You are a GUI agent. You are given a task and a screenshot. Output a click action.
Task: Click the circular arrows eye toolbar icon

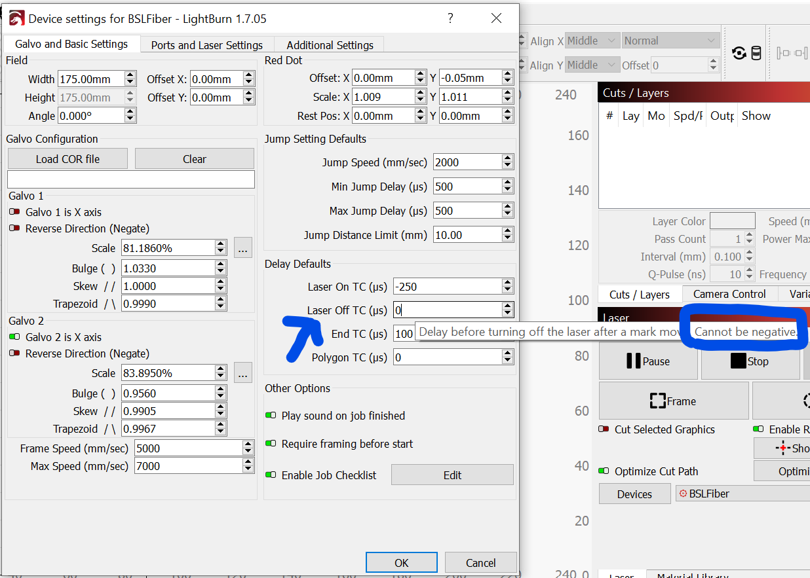(739, 53)
